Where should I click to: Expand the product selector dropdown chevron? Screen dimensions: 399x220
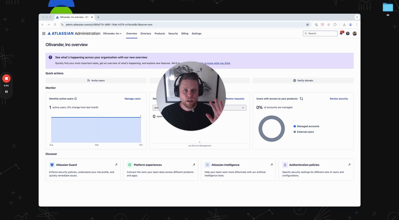pos(243,108)
